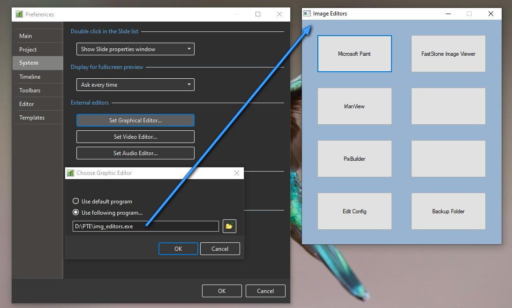Click the program path field with img_editors.exe
512x308 pixels.
click(x=146, y=226)
